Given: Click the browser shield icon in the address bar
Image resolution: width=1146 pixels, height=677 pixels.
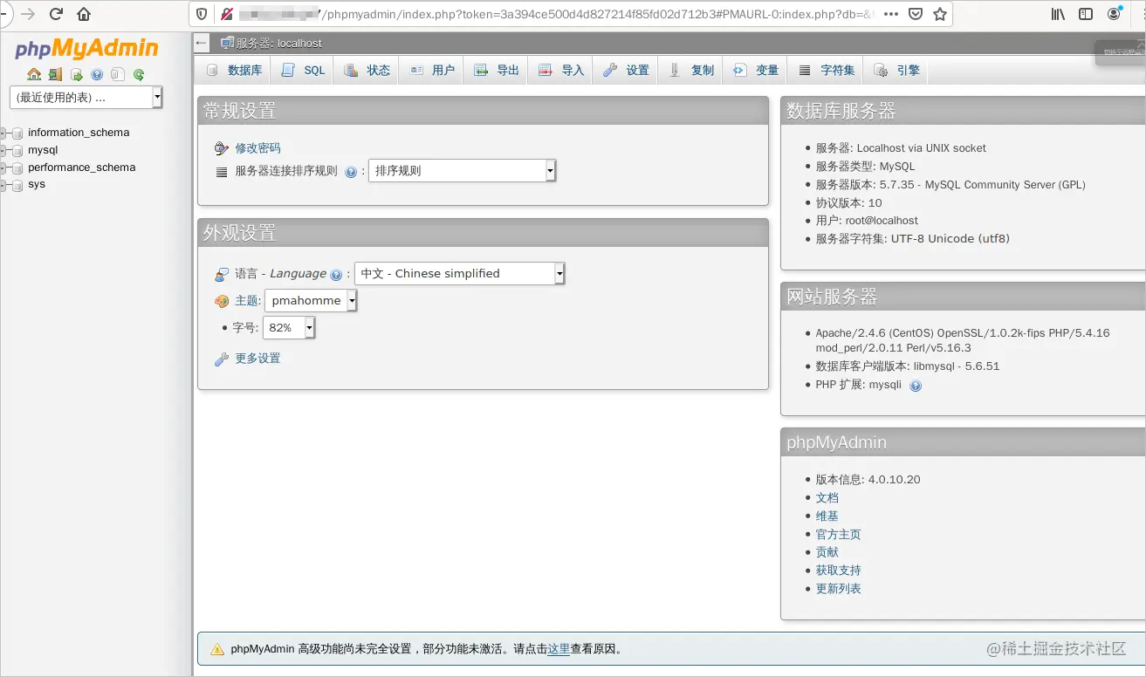Looking at the screenshot, I should tap(202, 13).
